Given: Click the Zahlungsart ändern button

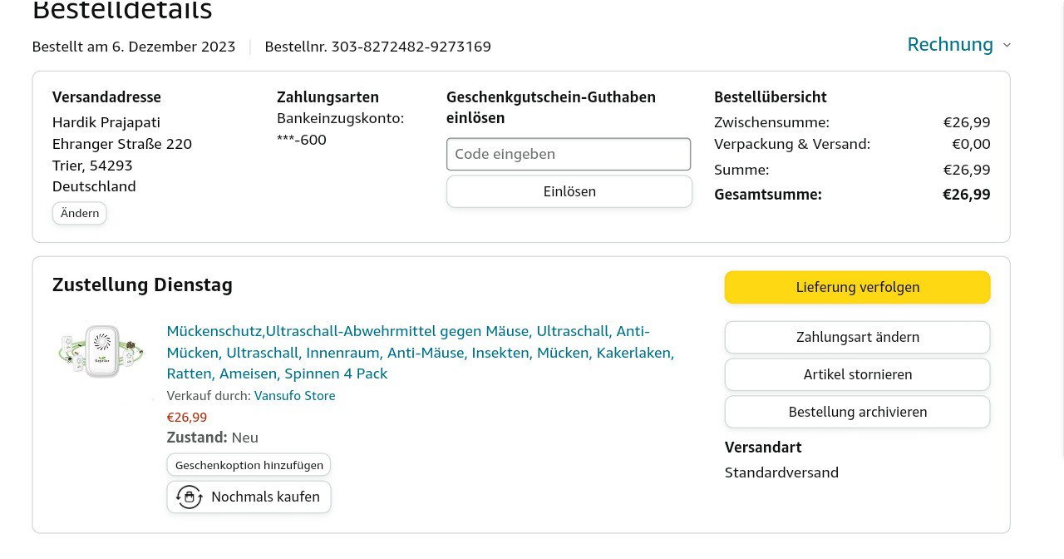Looking at the screenshot, I should [x=857, y=338].
